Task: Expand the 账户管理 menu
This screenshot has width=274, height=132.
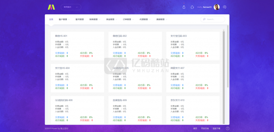Action: (x=64, y=19)
